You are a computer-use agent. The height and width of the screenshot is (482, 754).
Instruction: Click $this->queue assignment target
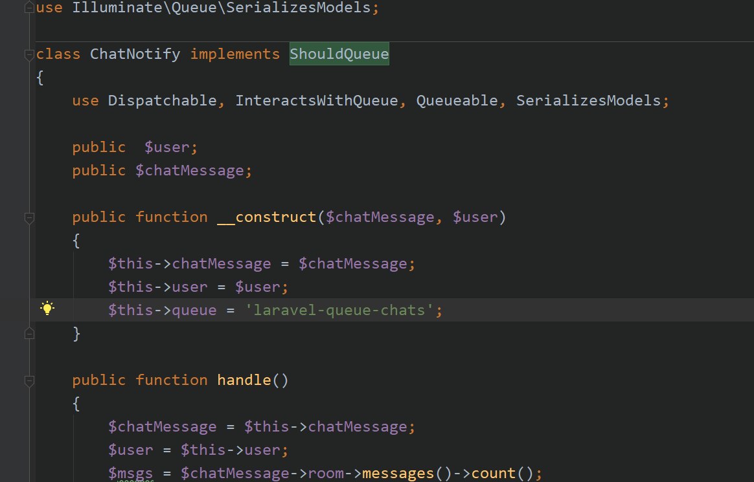point(162,310)
